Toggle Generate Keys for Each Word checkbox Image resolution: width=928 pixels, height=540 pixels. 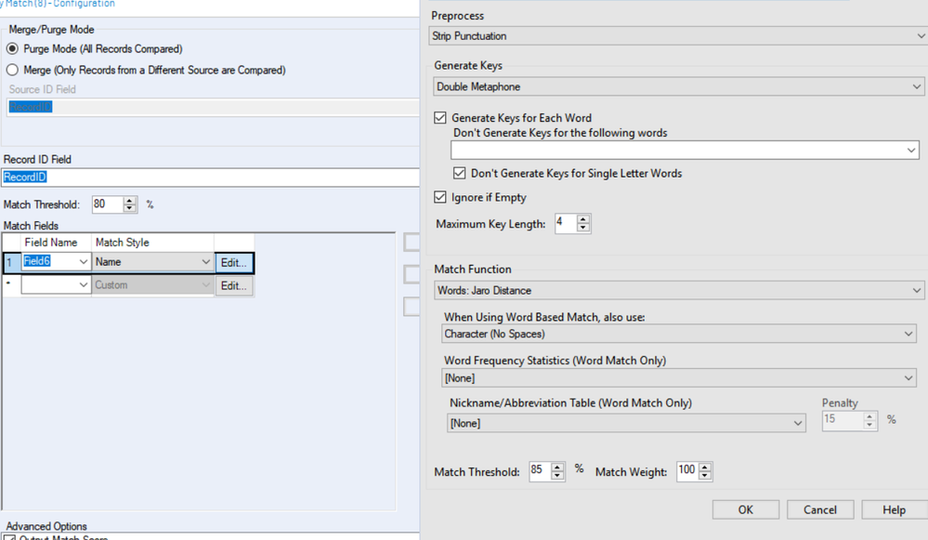(439, 117)
